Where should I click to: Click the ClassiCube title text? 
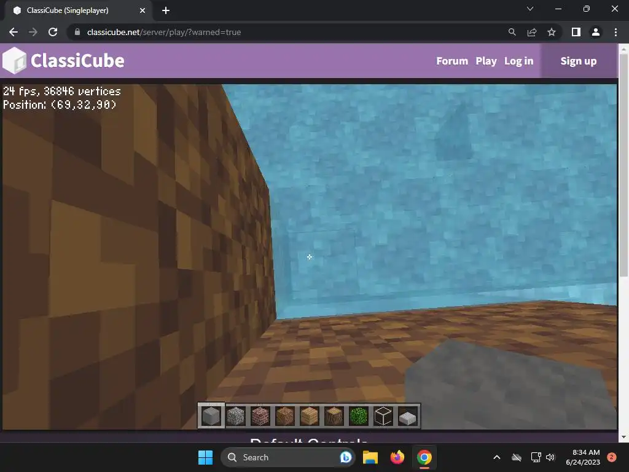[77, 61]
